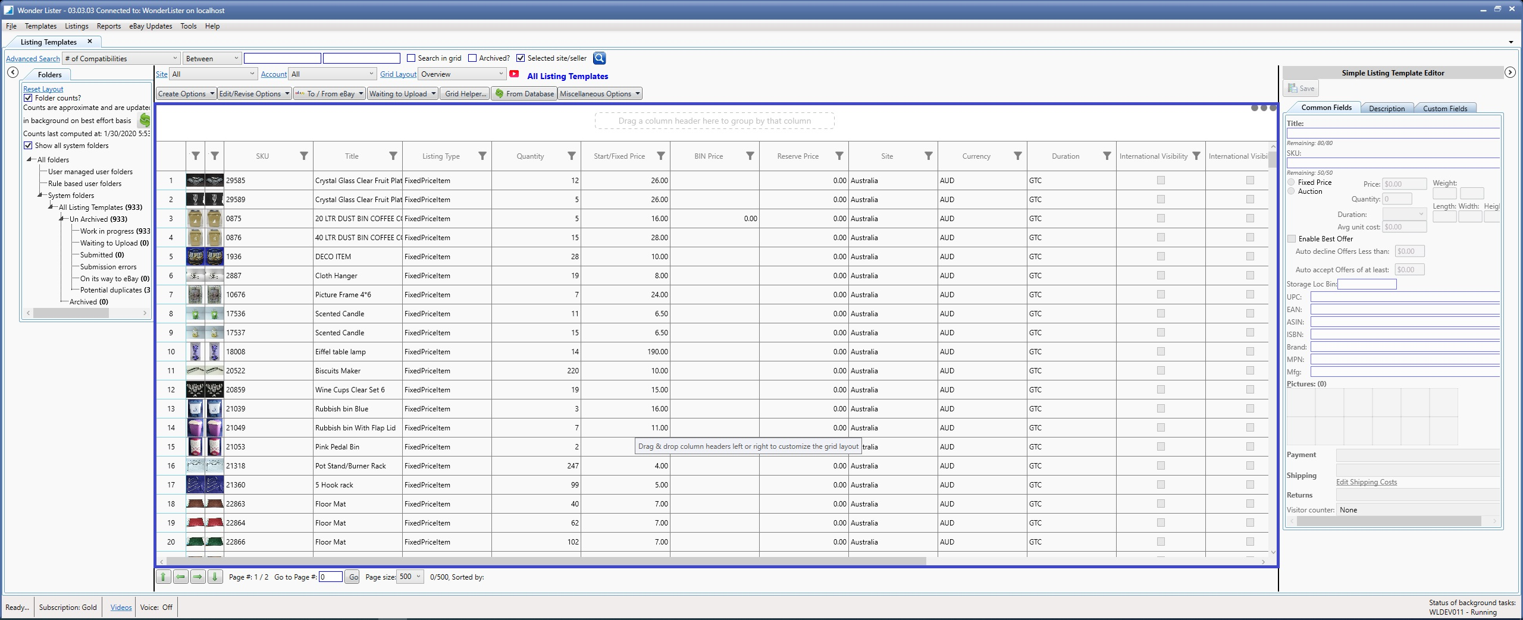This screenshot has height=620, width=1523.
Task: Enable the Search in grid checkbox
Action: pyautogui.click(x=411, y=58)
